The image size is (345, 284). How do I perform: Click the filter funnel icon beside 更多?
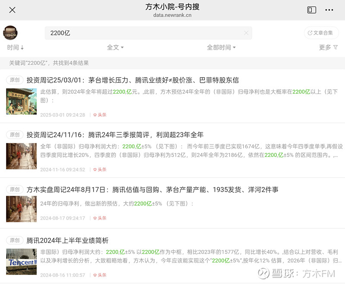pyautogui.click(x=336, y=47)
